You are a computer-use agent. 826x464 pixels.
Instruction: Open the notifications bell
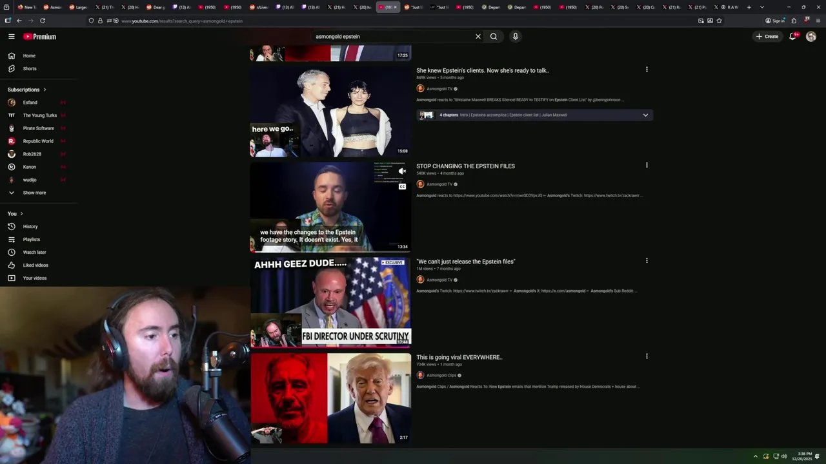(792, 37)
